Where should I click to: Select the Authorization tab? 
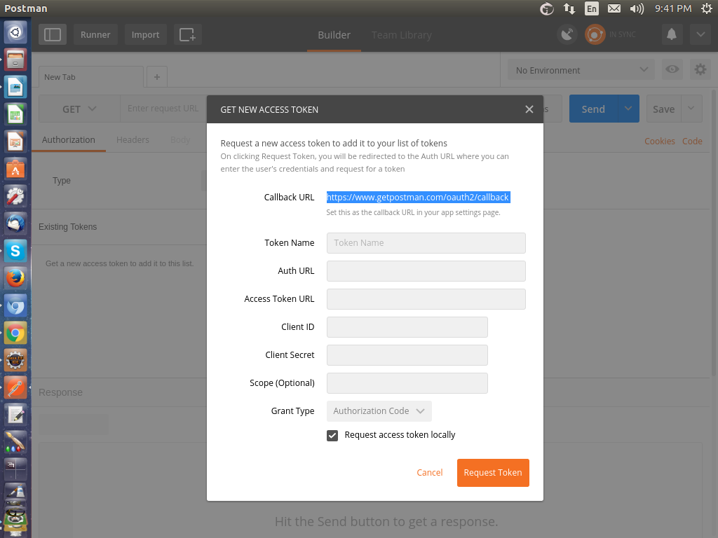pos(69,140)
